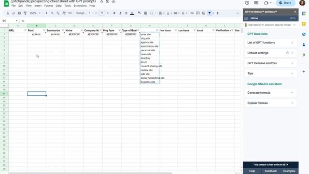Insert a comment
The image size is (309, 174).
click(x=198, y=13)
